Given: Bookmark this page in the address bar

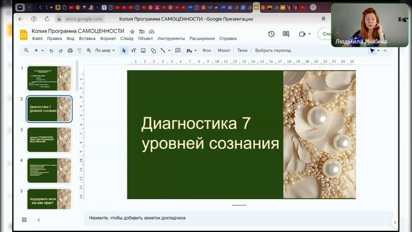Looking at the screenshot, I should coord(323,19).
